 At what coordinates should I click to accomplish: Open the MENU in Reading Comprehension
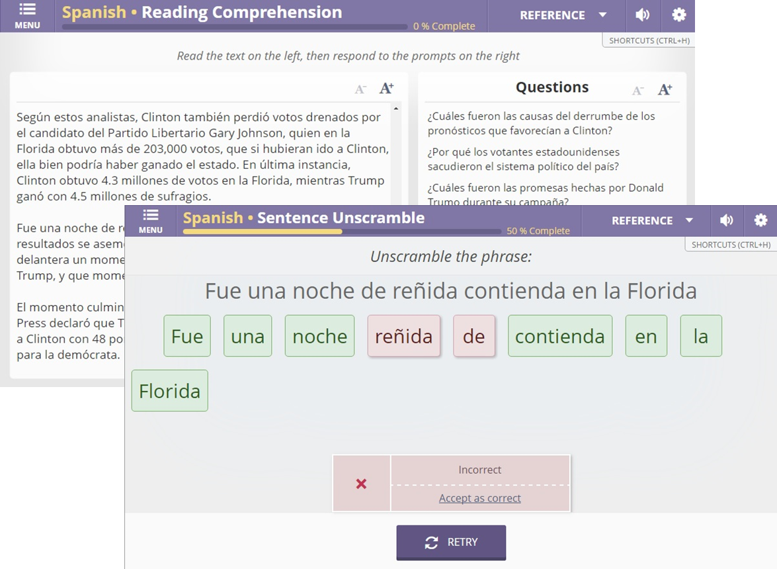(x=27, y=15)
